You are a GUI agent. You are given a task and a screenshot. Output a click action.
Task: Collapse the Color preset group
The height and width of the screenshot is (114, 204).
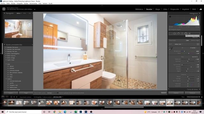tap(6, 64)
